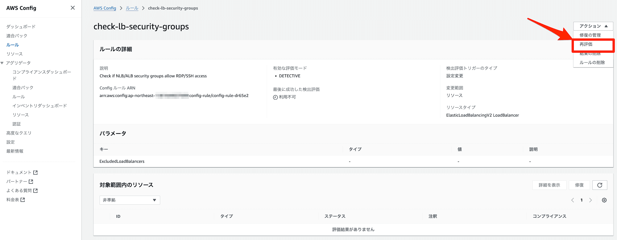This screenshot has height=240, width=617.
Task: Click DETECTIVE evaluation mode text
Action: pyautogui.click(x=290, y=76)
